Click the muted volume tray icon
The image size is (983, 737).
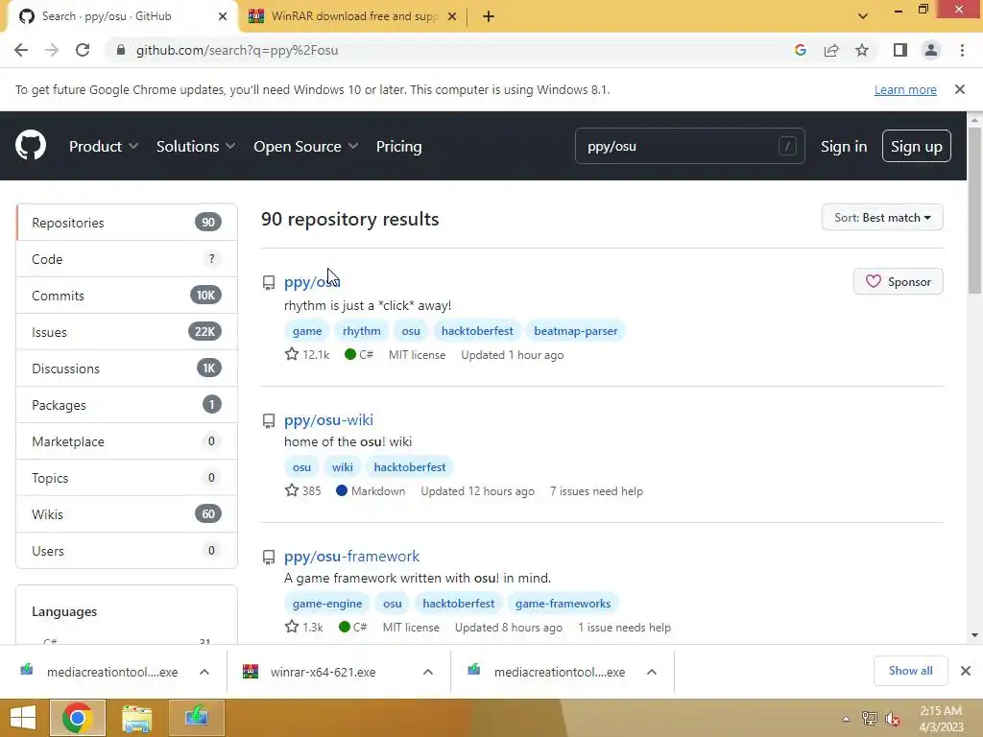coord(893,719)
